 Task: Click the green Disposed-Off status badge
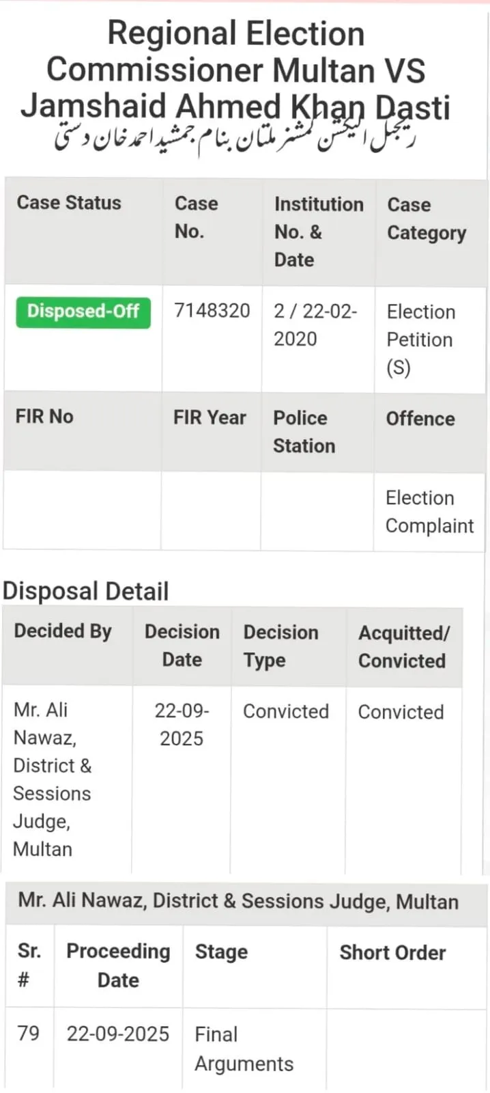pyautogui.click(x=83, y=312)
